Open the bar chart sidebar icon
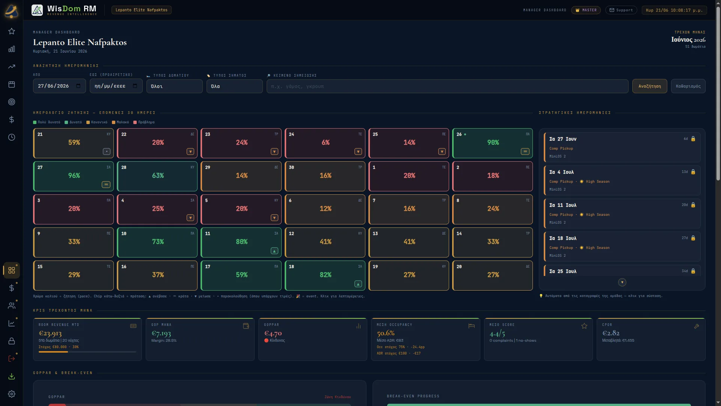Screen dimensions: 721x406 12,49
